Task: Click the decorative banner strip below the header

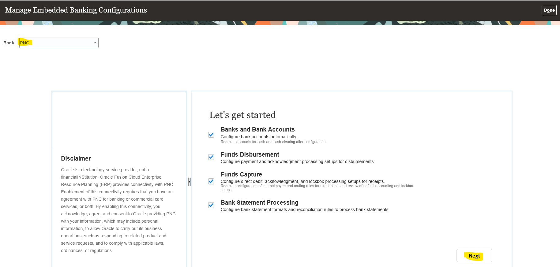Action: (280, 23)
